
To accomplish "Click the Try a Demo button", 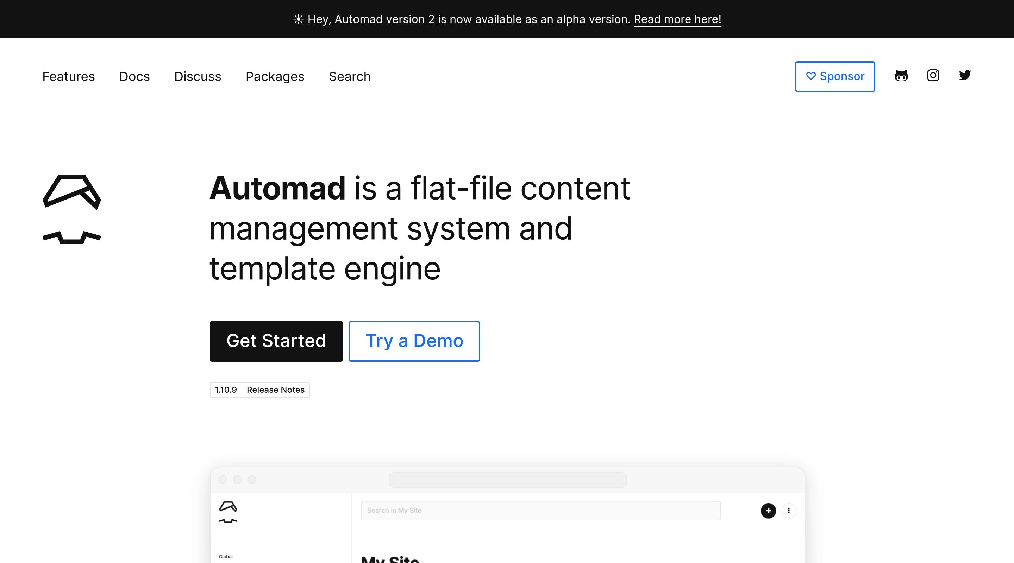I will [x=414, y=341].
